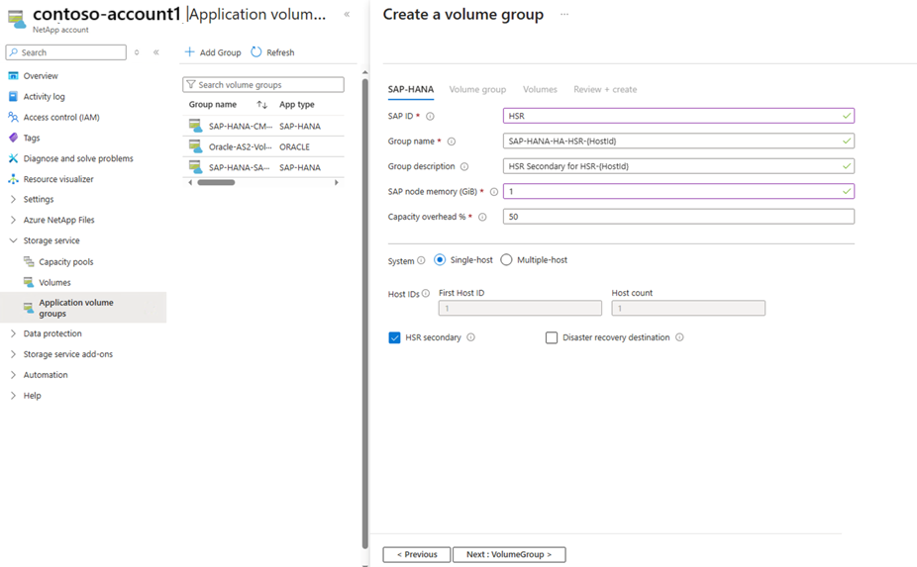This screenshot has width=917, height=567.
Task: Focus the Search volume groups field
Action: (263, 85)
